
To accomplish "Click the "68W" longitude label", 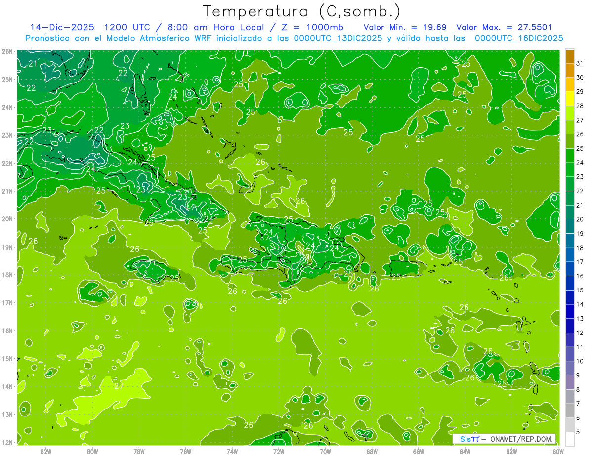I will (x=372, y=451).
